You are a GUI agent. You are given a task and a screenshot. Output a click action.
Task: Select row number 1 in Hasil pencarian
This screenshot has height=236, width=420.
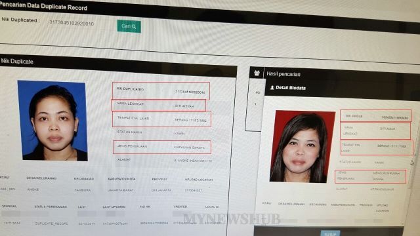pyautogui.click(x=256, y=104)
